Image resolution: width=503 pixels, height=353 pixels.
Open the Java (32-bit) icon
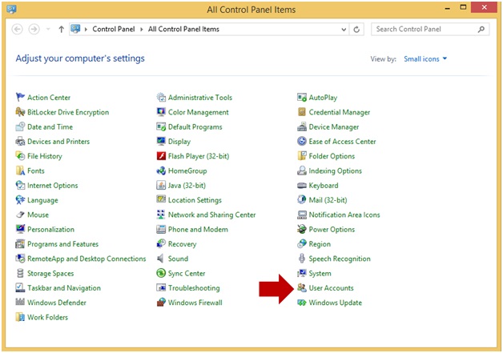162,186
